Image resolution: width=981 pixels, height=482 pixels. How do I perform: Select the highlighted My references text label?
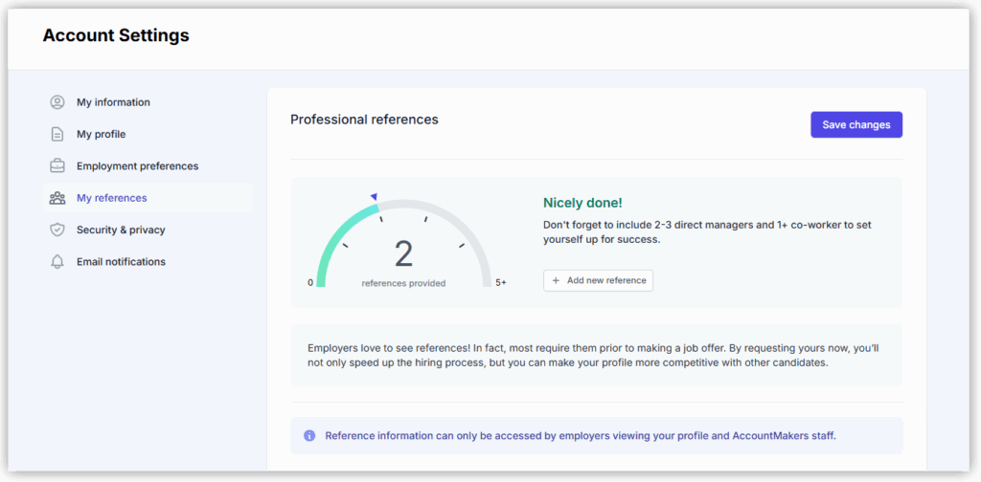(x=112, y=198)
